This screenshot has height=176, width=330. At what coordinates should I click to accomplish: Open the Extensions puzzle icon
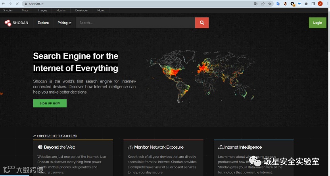pos(306,4)
